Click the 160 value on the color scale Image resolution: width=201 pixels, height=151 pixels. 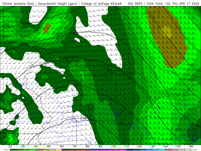191,146
